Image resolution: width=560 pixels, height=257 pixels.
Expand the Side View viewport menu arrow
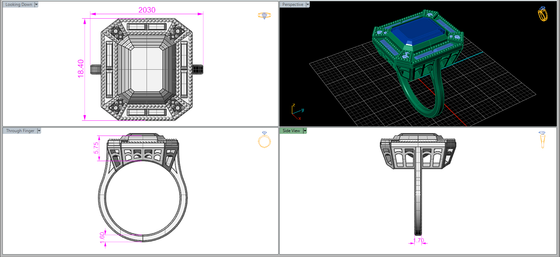coord(305,131)
